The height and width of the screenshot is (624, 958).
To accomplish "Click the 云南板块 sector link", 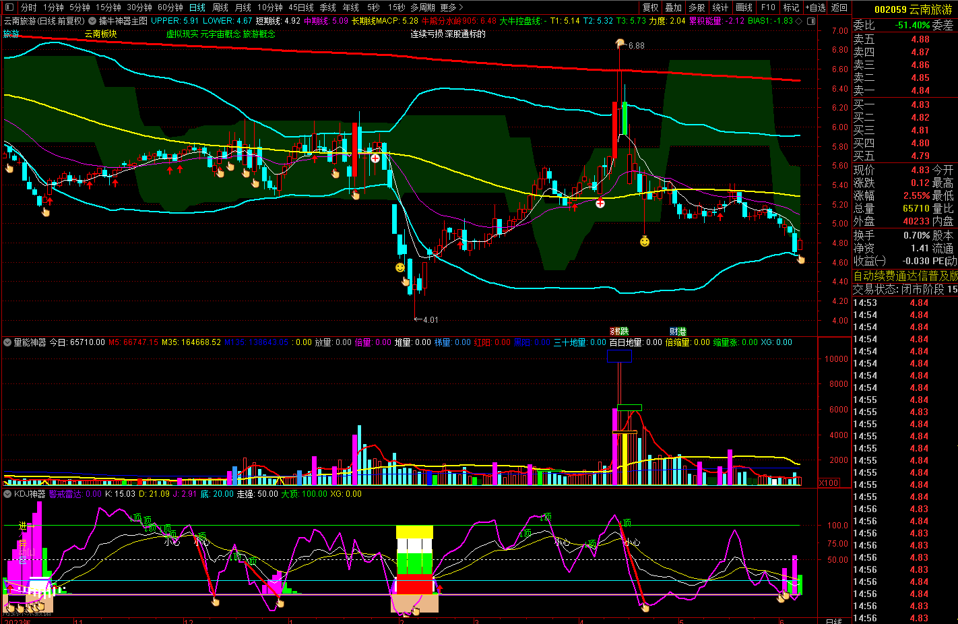I will (100, 34).
